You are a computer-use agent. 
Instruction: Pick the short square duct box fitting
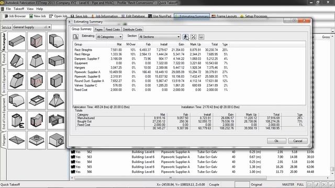click(x=56, y=80)
